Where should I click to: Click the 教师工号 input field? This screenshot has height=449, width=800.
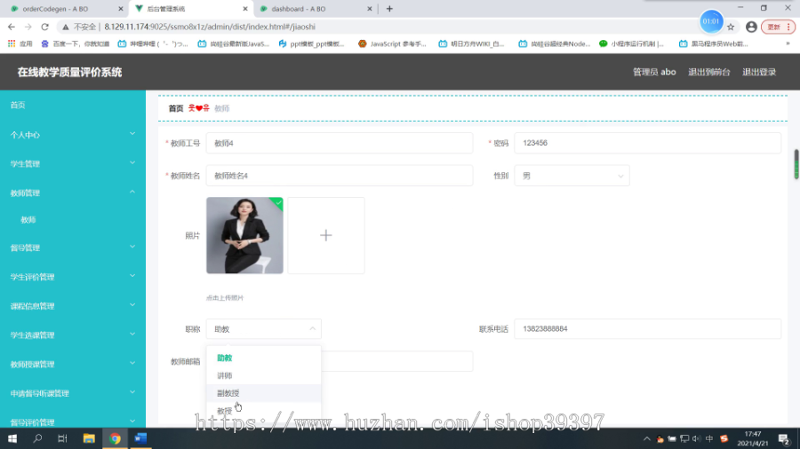(x=340, y=143)
